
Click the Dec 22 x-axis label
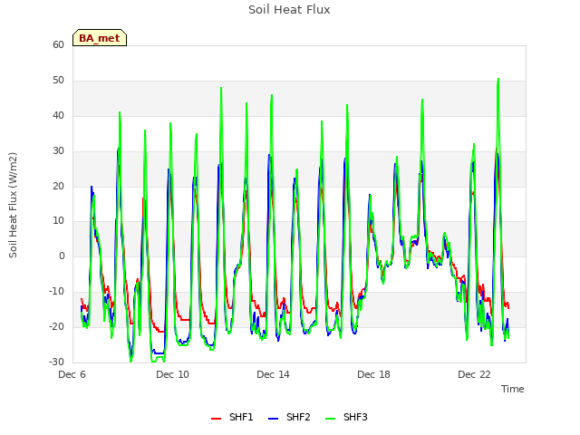pyautogui.click(x=475, y=374)
